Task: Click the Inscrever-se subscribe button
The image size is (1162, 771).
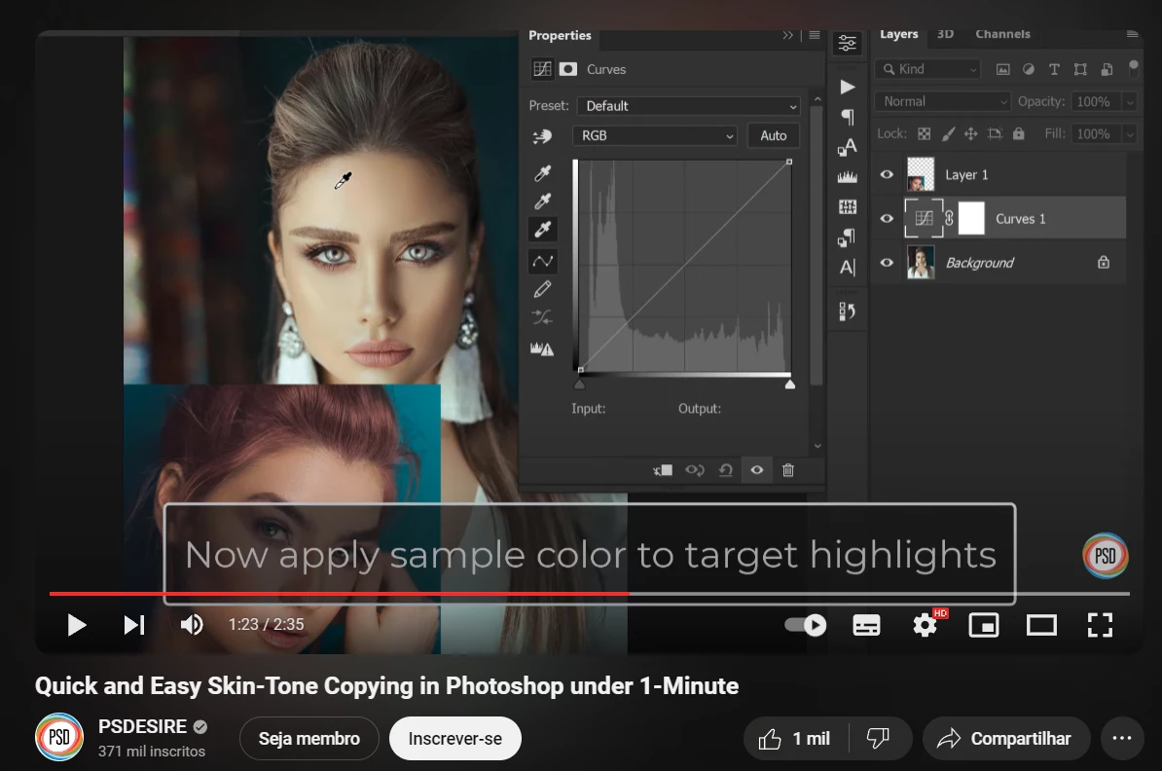Action: [455, 738]
